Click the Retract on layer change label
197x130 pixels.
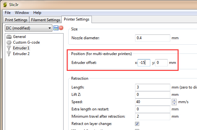[92, 124]
